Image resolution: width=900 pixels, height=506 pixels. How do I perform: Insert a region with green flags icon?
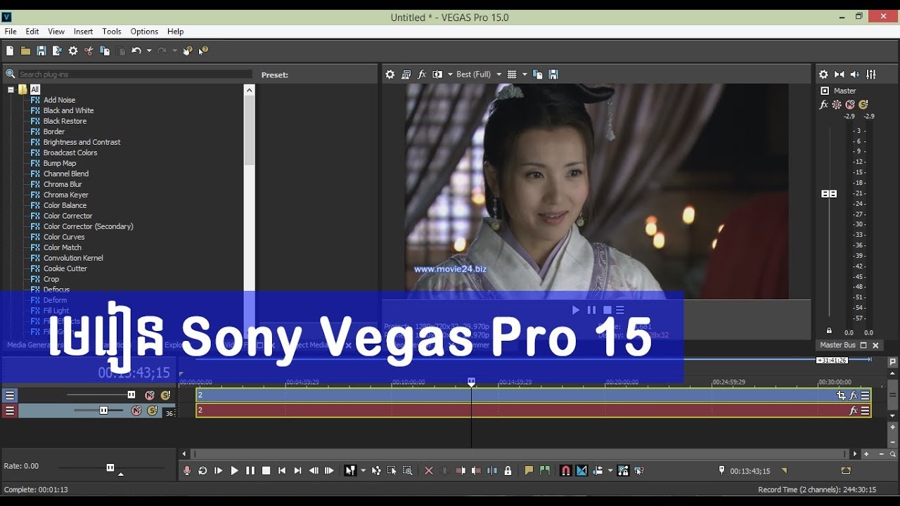coord(544,471)
